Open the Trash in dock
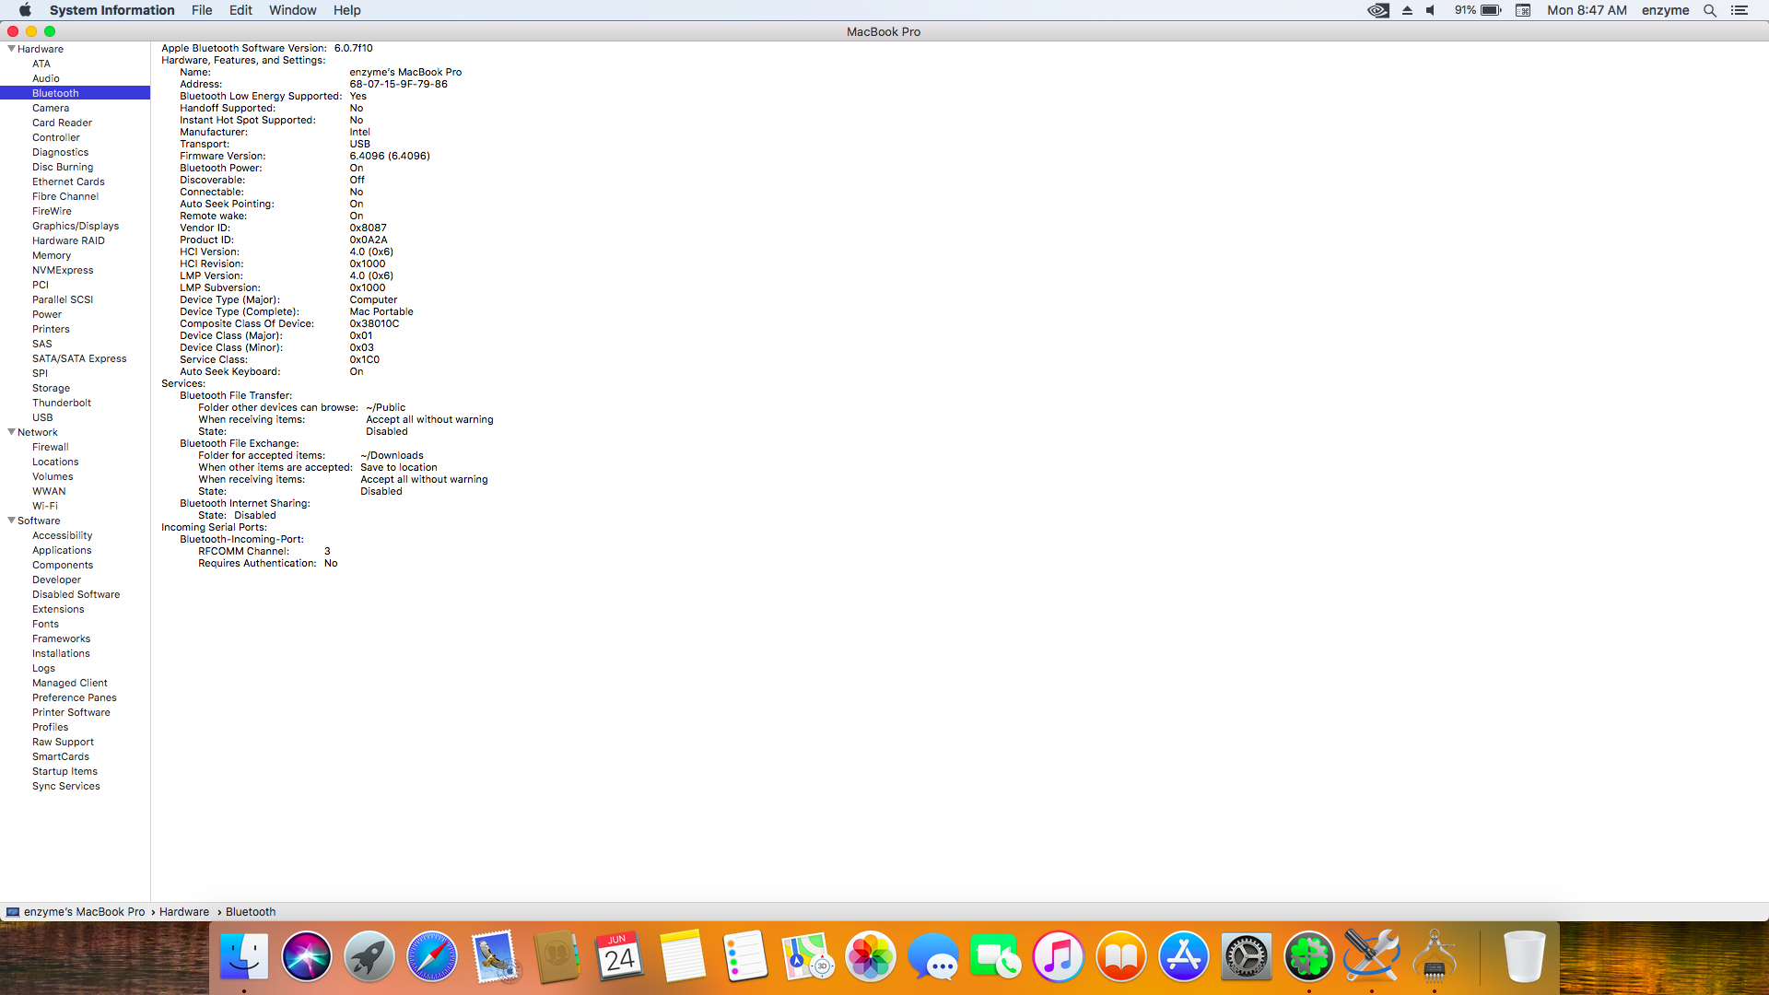 tap(1524, 956)
